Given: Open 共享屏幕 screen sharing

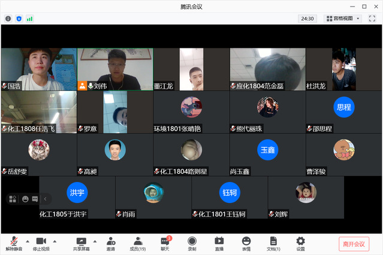Looking at the screenshot, I should 82,242.
